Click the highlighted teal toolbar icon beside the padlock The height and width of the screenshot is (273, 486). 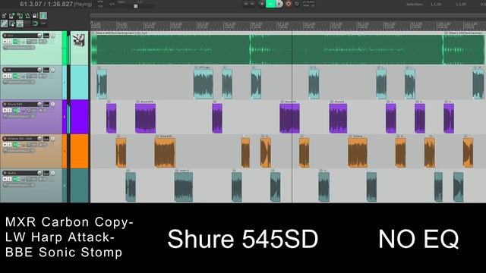[43, 16]
